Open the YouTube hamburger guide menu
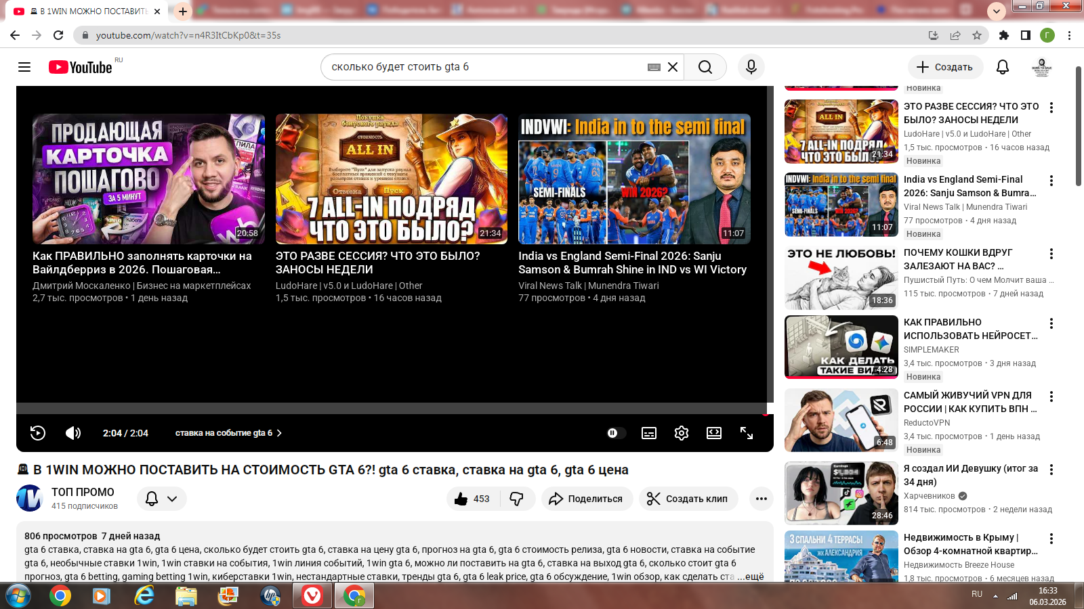 (24, 67)
